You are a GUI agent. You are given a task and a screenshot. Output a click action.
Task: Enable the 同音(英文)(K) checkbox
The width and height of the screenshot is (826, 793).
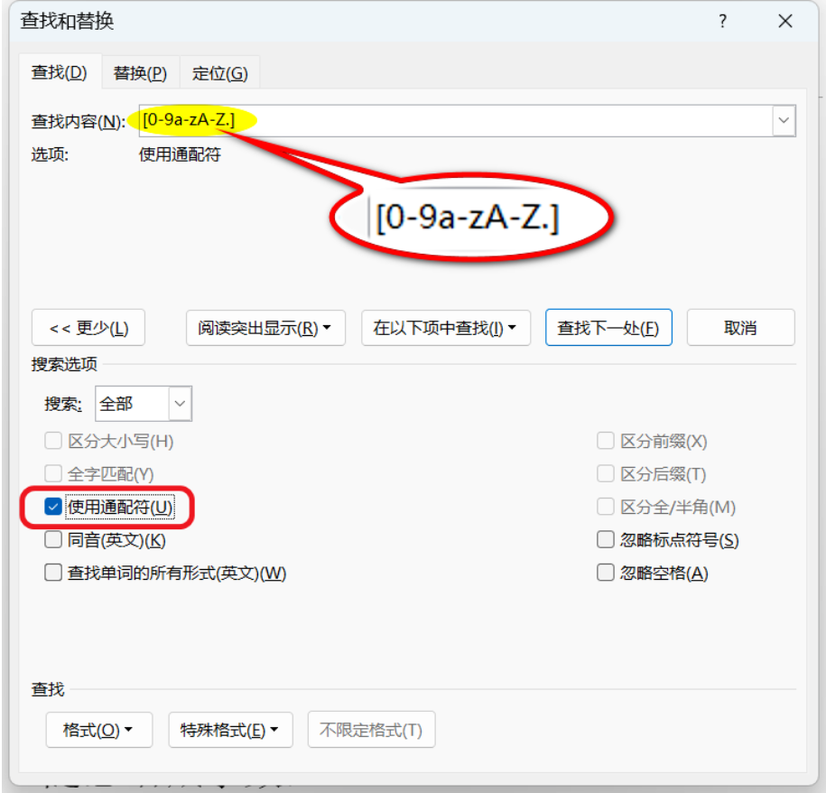[x=53, y=540]
